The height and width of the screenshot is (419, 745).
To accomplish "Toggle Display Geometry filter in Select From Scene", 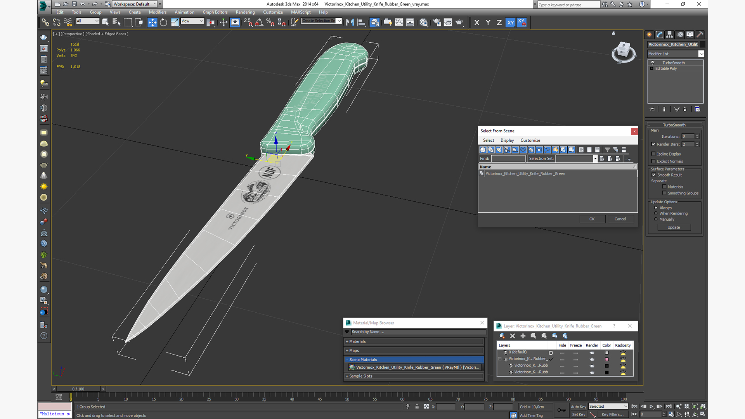I will click(483, 150).
